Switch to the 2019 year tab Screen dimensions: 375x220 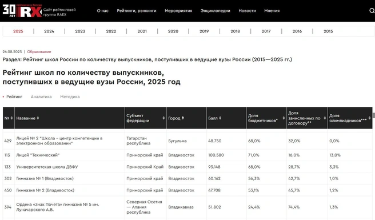click(204, 31)
